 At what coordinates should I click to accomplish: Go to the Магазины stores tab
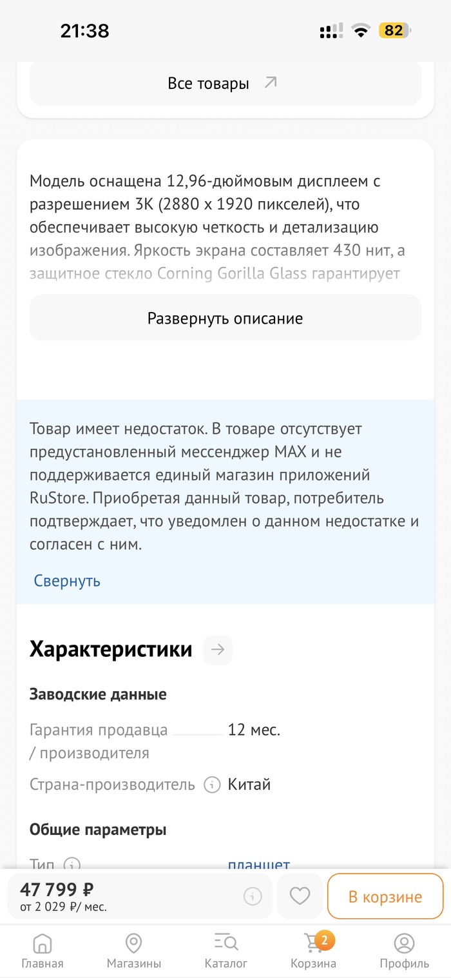[134, 951]
